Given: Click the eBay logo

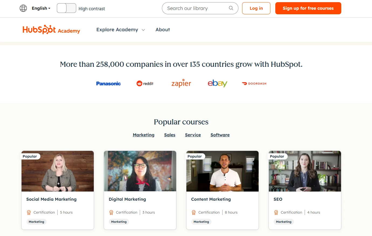Looking at the screenshot, I should [217, 83].
